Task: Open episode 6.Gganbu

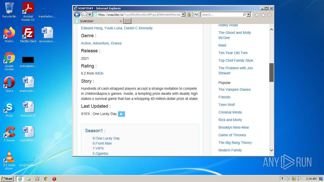Action: click(100, 153)
